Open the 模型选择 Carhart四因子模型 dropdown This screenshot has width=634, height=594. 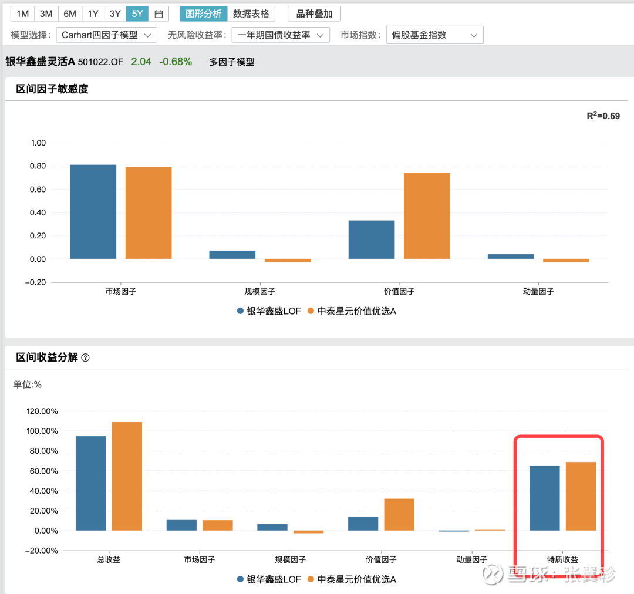click(x=106, y=35)
